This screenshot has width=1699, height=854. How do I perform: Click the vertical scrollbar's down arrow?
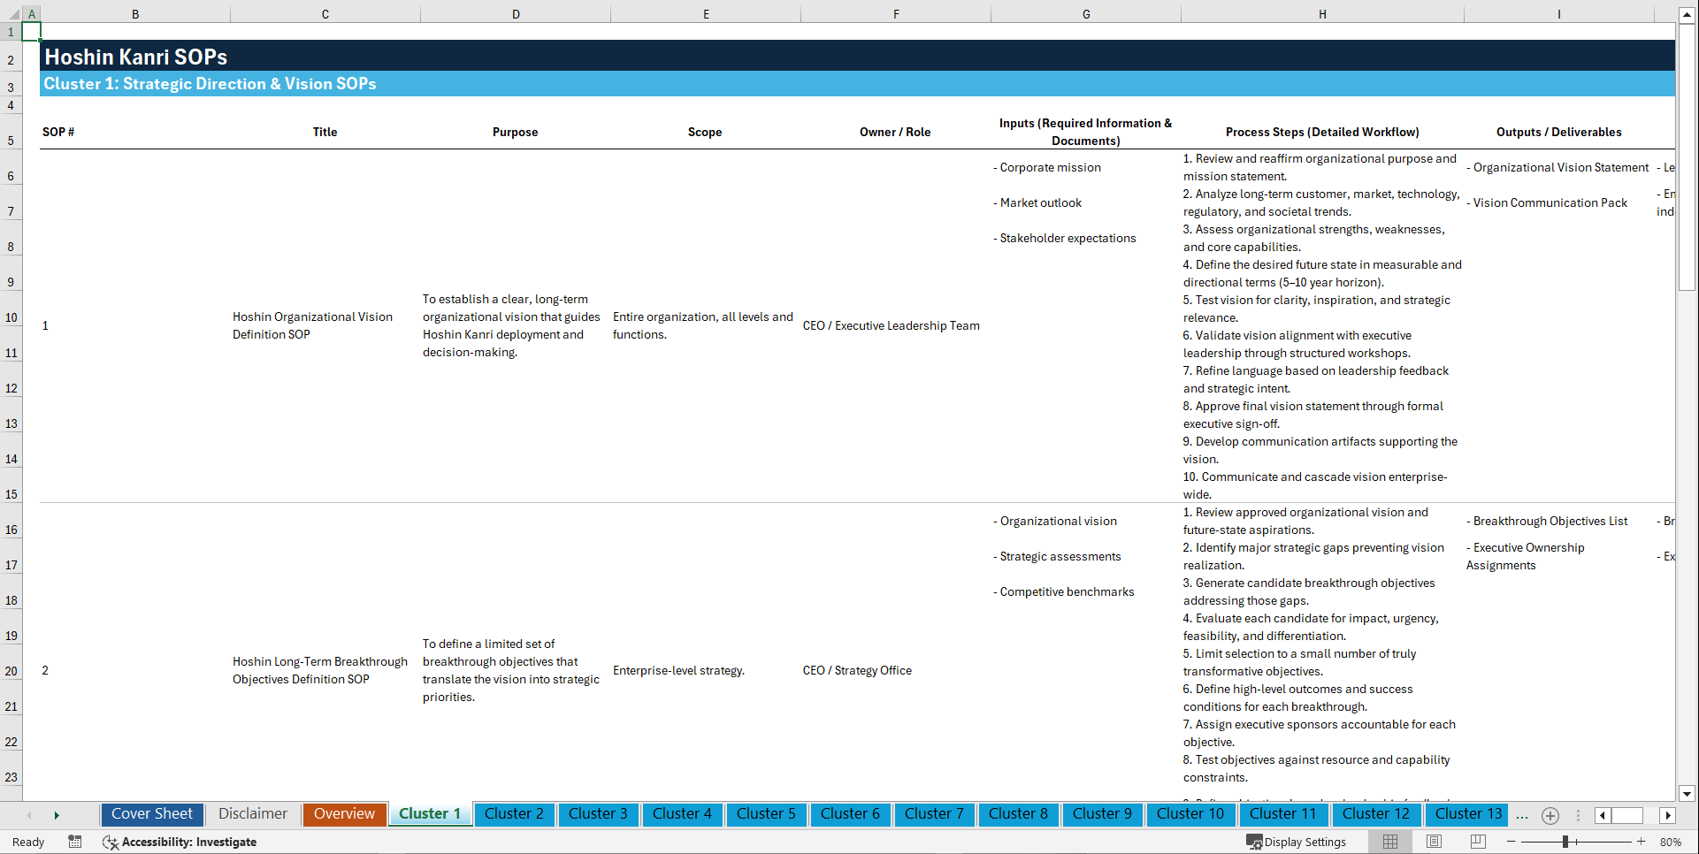point(1688,794)
